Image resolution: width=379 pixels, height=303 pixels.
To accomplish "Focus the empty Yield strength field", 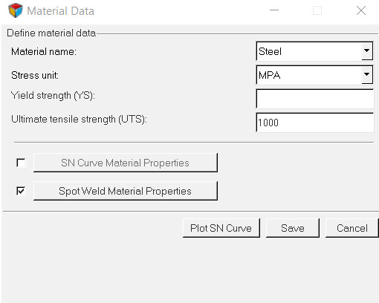I will [x=315, y=99].
